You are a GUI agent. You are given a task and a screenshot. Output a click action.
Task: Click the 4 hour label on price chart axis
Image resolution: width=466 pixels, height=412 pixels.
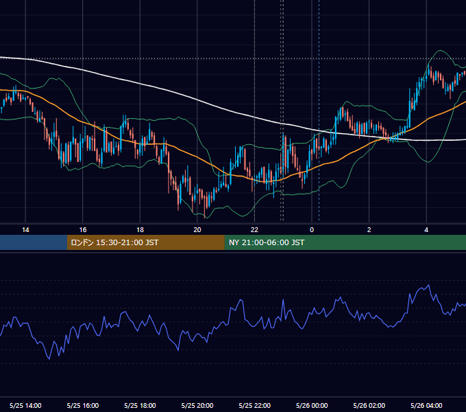426,230
